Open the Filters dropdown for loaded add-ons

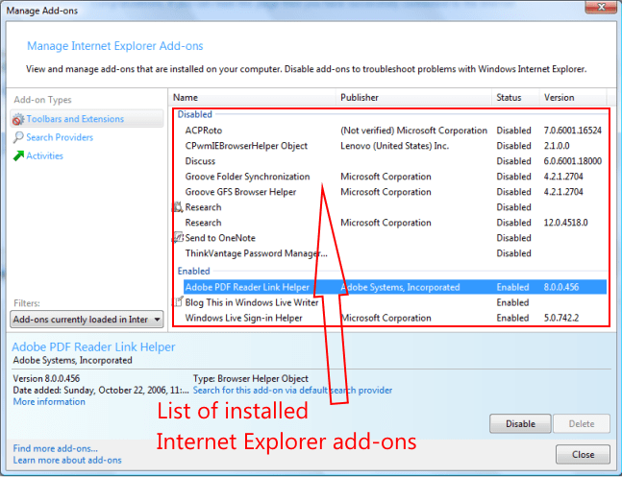pos(87,320)
